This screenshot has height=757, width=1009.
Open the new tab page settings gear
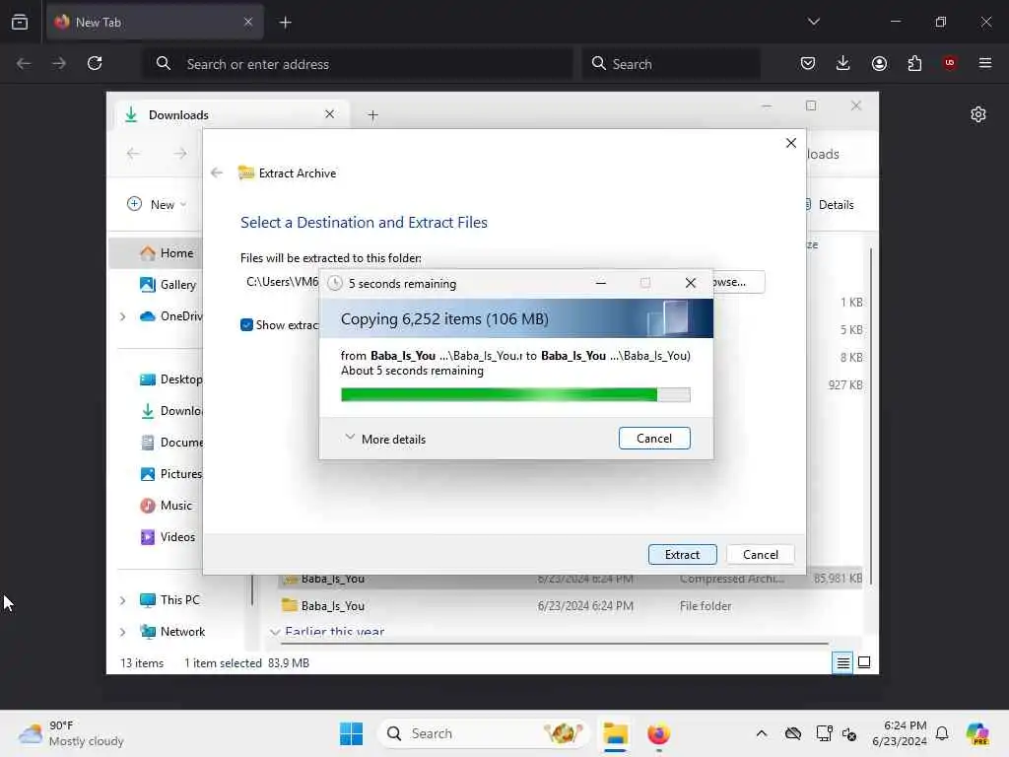[x=978, y=114]
